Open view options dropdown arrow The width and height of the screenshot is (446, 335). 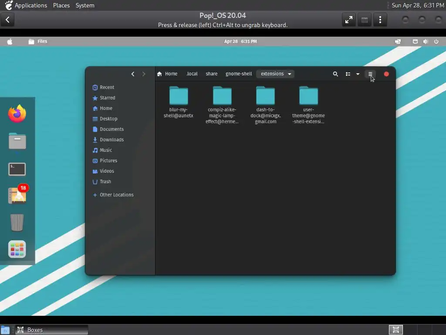[358, 74]
